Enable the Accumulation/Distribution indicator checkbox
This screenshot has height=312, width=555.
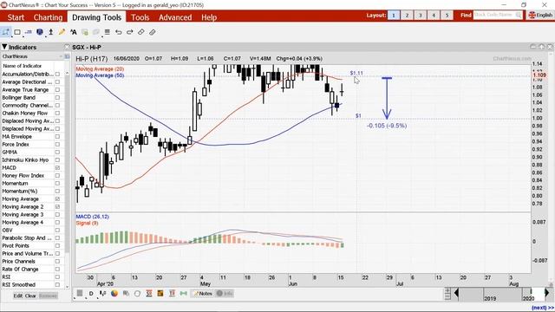click(x=57, y=75)
